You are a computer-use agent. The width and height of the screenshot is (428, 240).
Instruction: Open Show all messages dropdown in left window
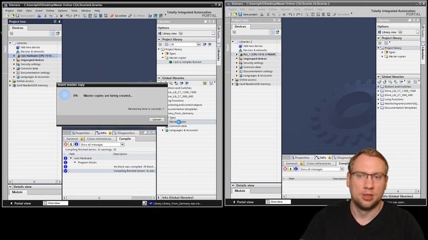(122, 145)
